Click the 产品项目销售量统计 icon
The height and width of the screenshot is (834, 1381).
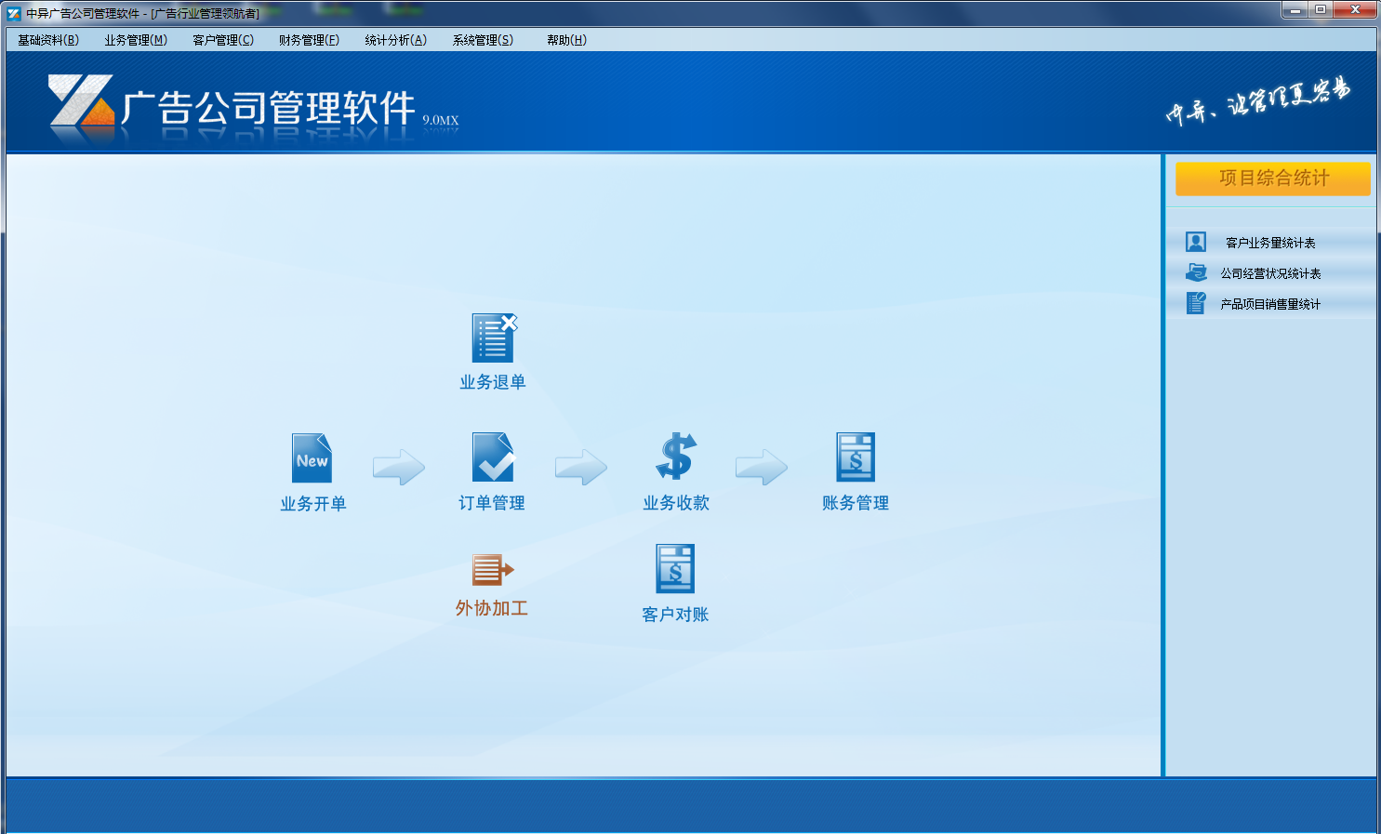(1196, 303)
